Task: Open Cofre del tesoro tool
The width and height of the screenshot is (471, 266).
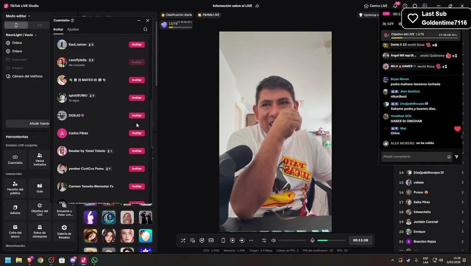Action: tap(15, 231)
